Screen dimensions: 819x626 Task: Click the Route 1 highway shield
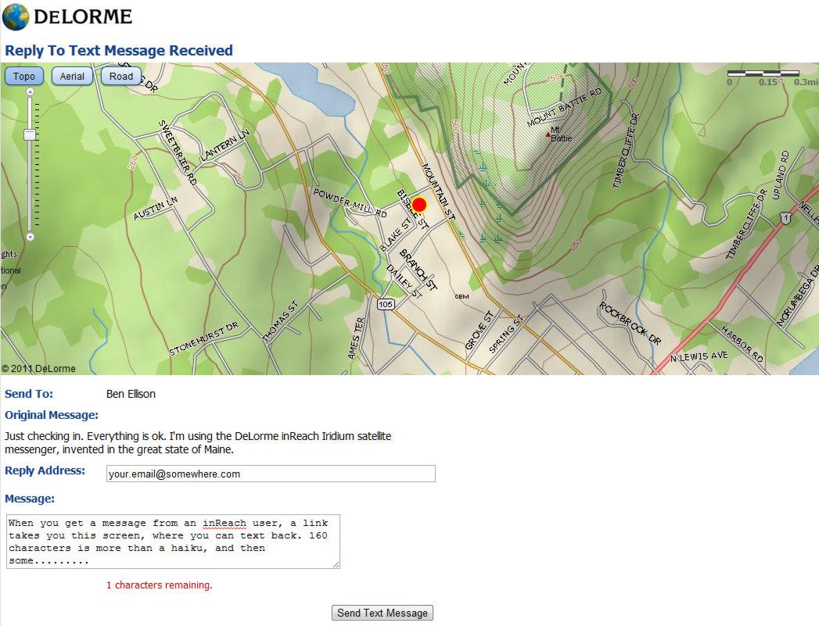pyautogui.click(x=785, y=219)
